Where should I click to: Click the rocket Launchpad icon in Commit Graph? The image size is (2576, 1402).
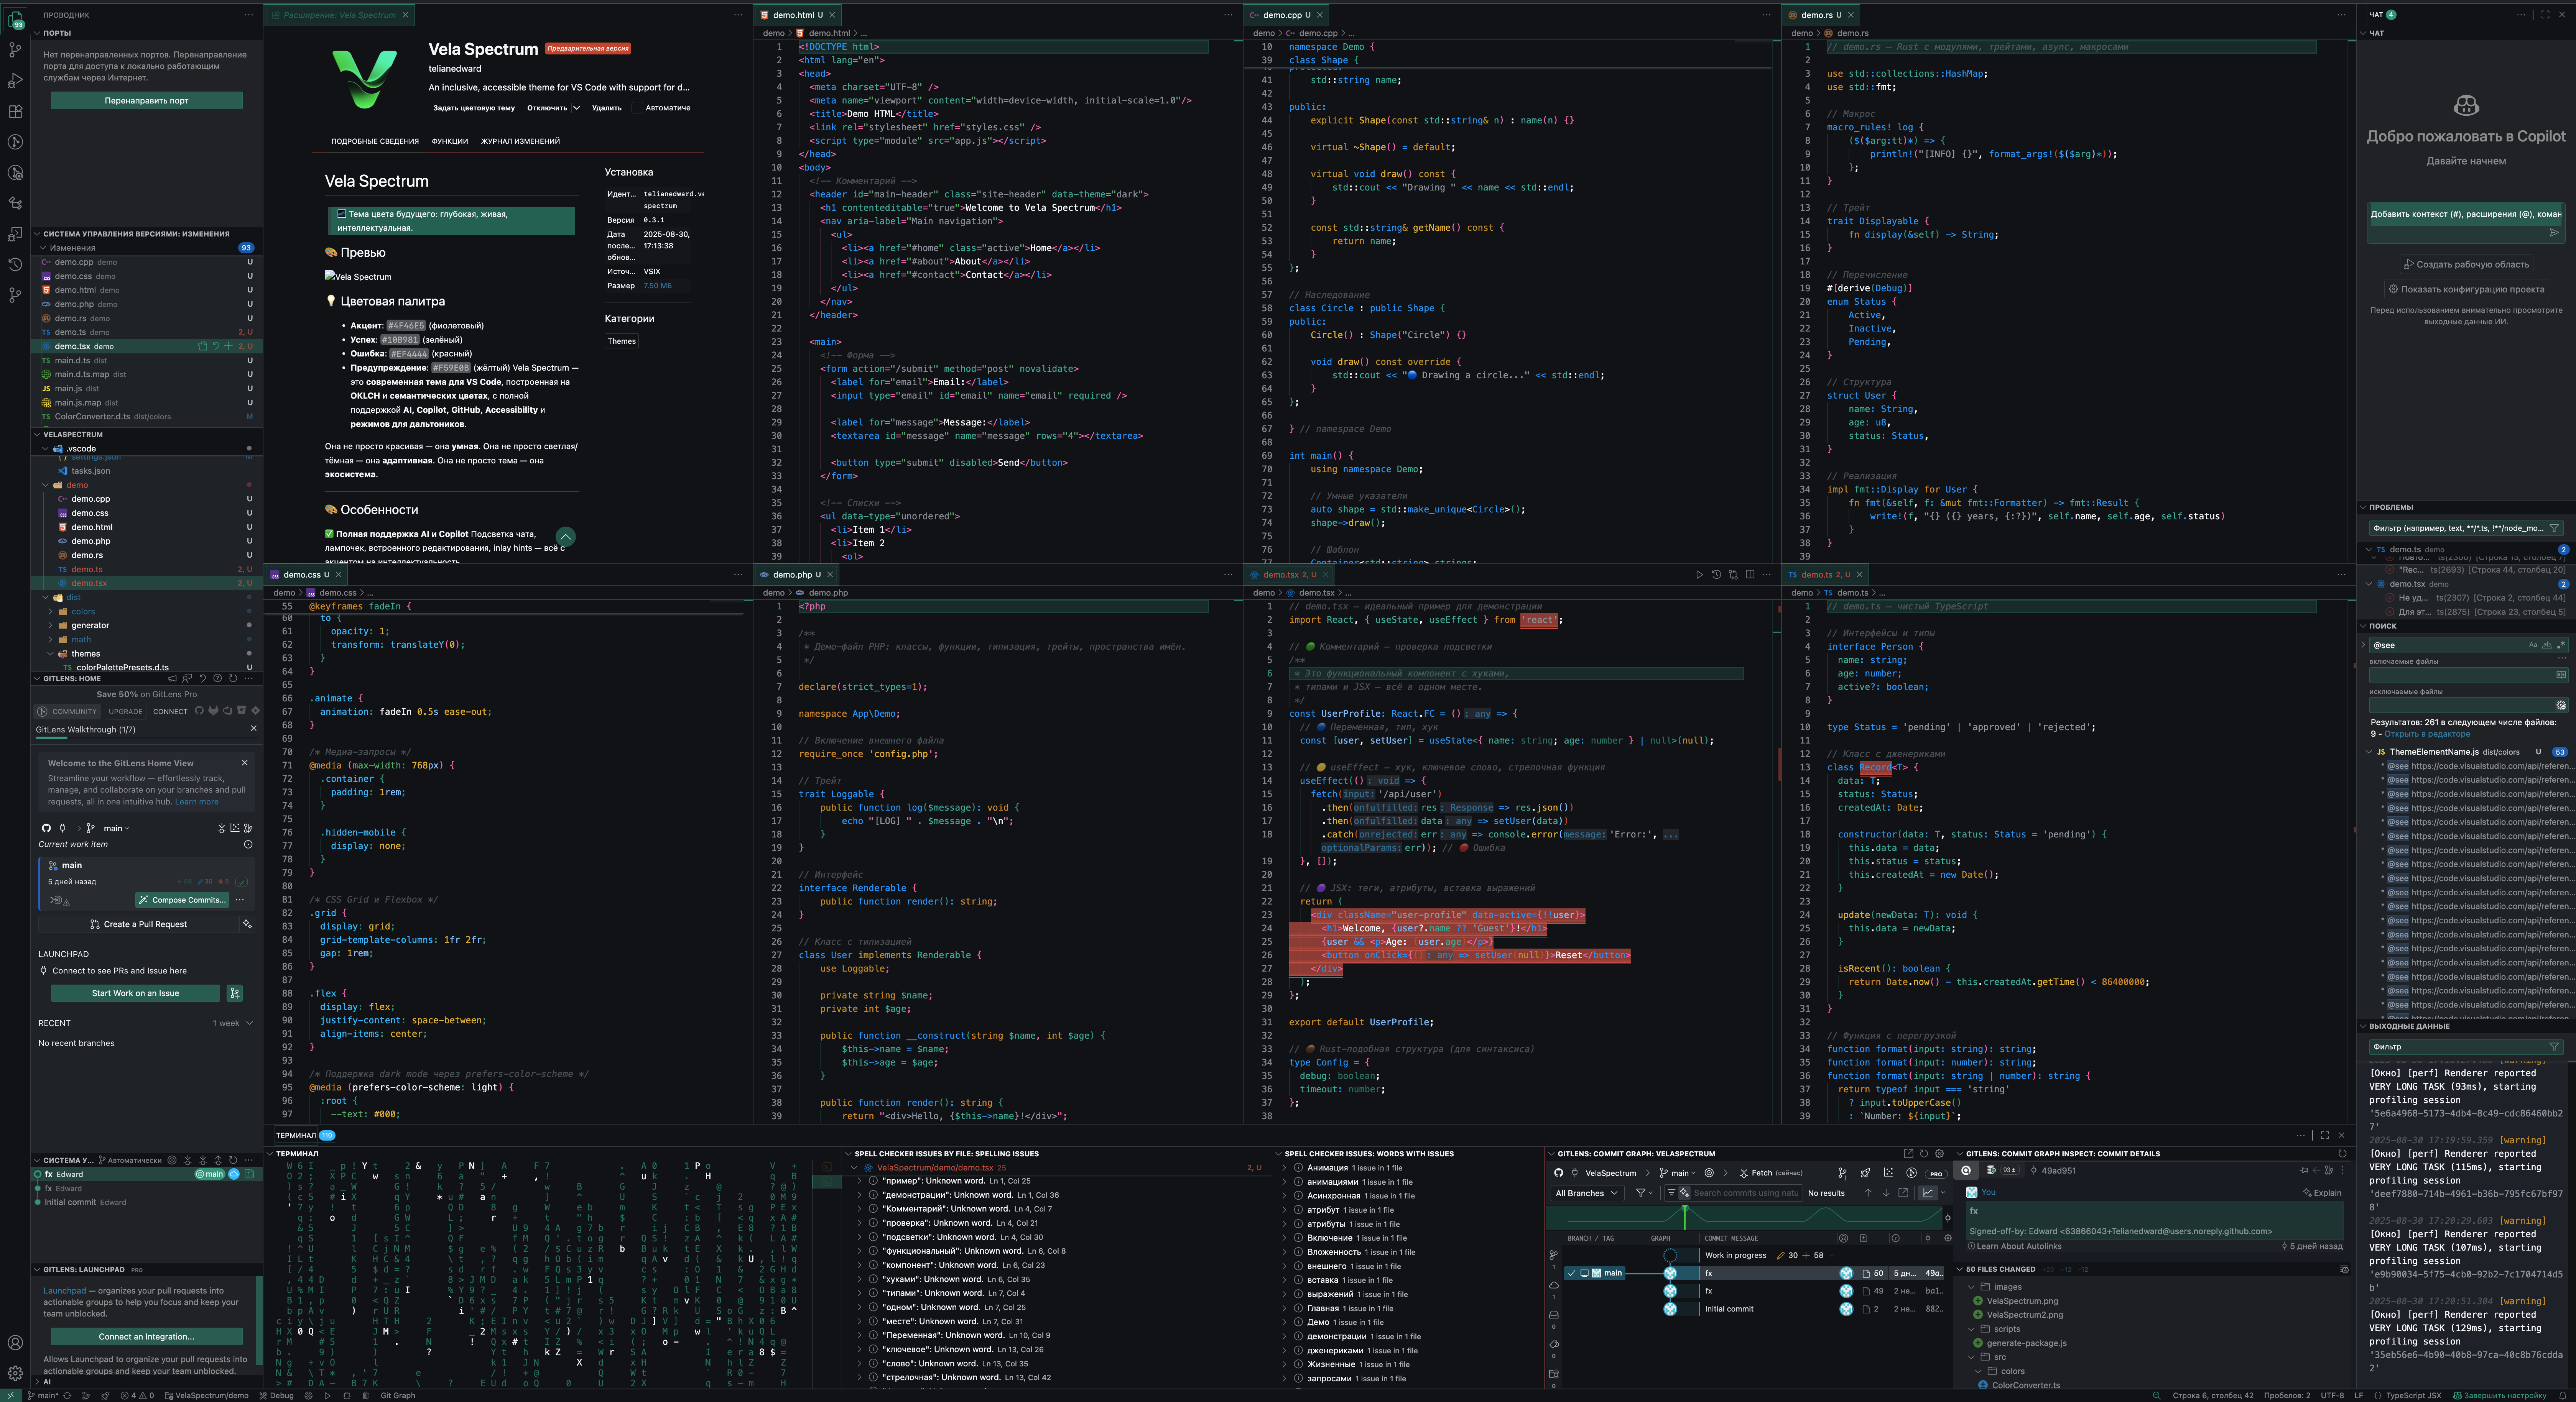1866,1173
